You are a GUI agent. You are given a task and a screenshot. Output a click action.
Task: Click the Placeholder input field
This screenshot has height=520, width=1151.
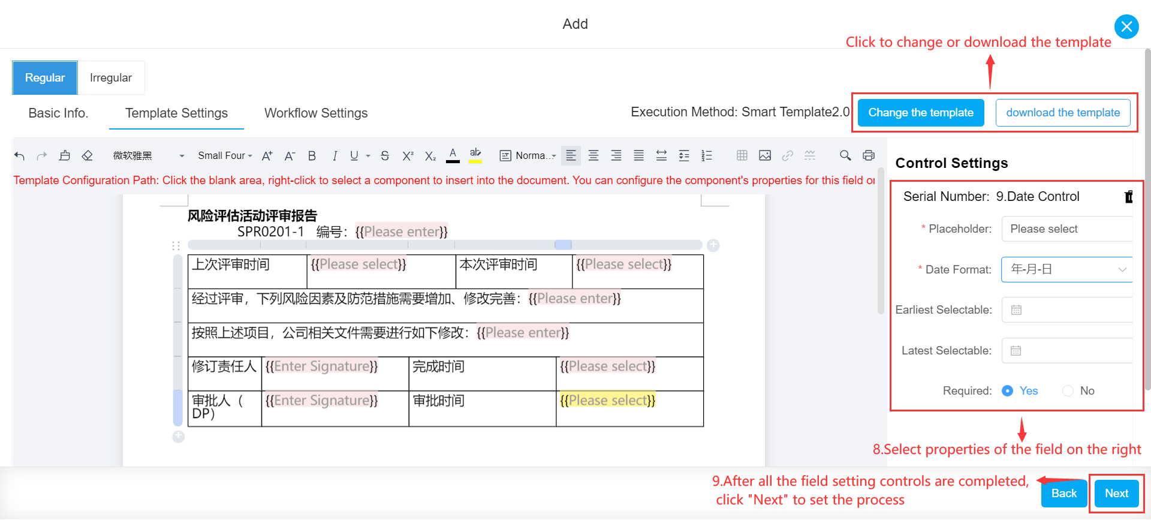(x=1067, y=229)
